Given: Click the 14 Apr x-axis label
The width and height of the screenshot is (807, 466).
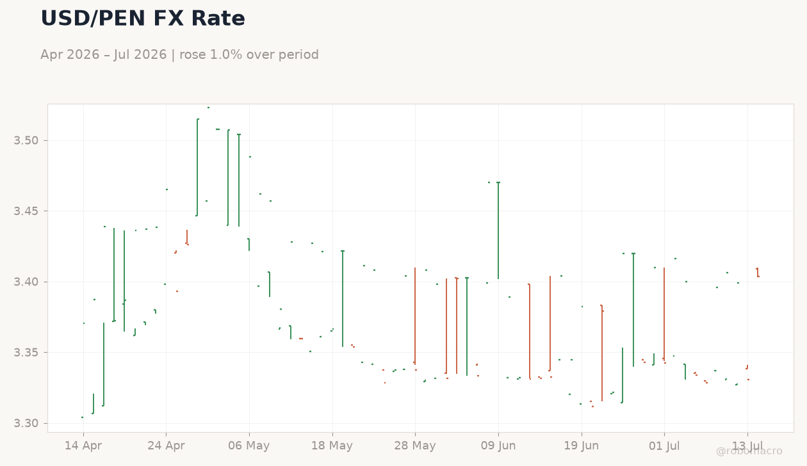Looking at the screenshot, I should (83, 446).
